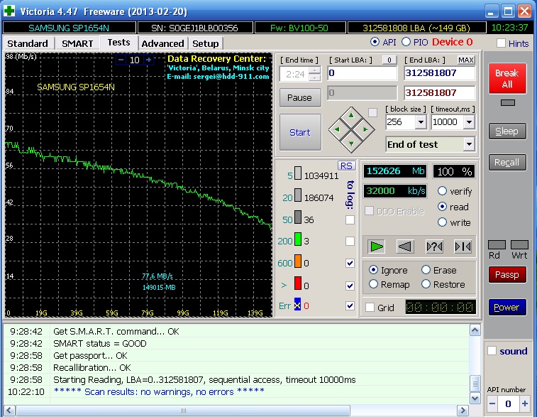Switch to the SMART tab
This screenshot has width=537, height=417.
(x=77, y=43)
